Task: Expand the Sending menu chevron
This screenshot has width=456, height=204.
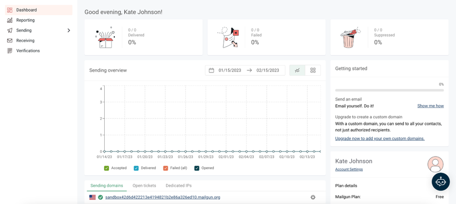Action: (x=69, y=31)
